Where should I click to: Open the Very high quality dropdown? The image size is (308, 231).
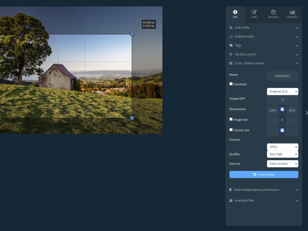pyautogui.click(x=282, y=154)
